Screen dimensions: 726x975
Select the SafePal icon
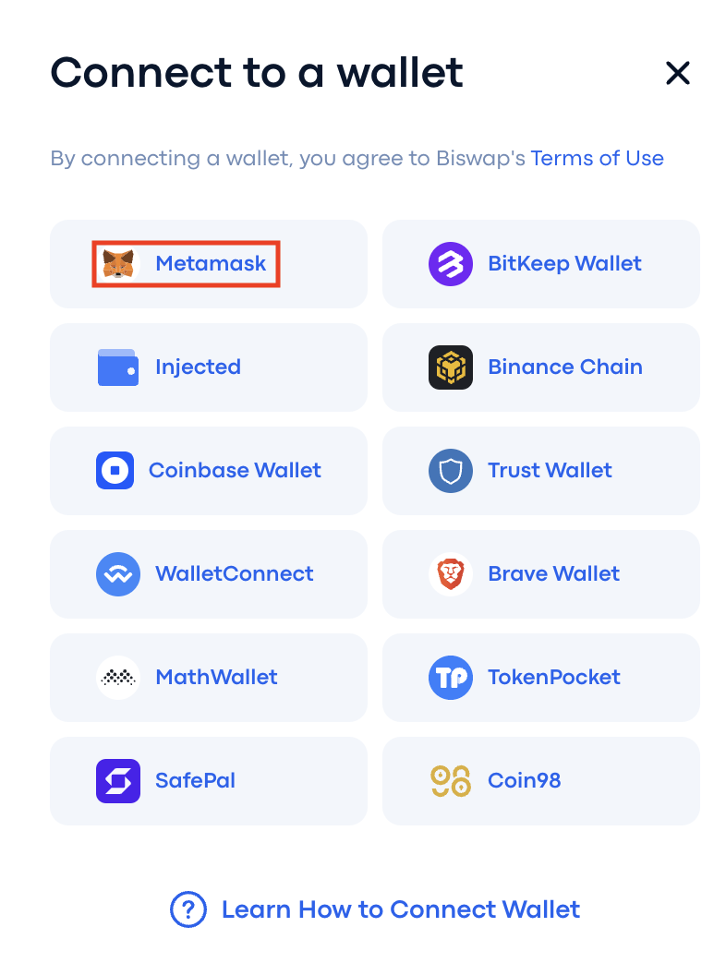click(118, 780)
